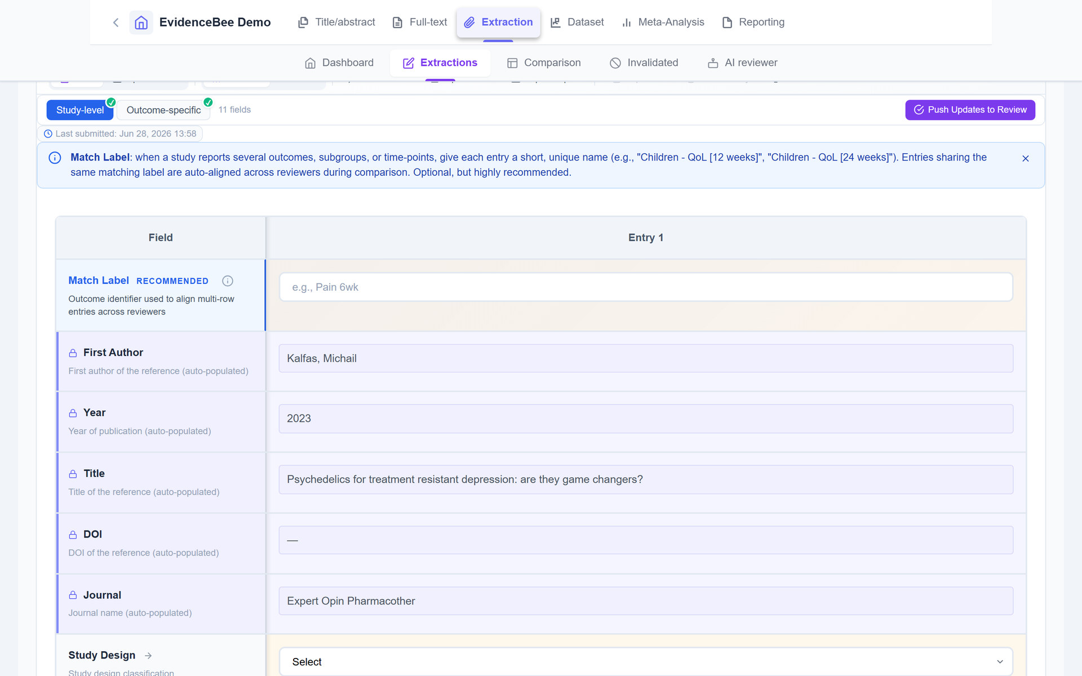Click the Extractions pencil icon

click(409, 63)
